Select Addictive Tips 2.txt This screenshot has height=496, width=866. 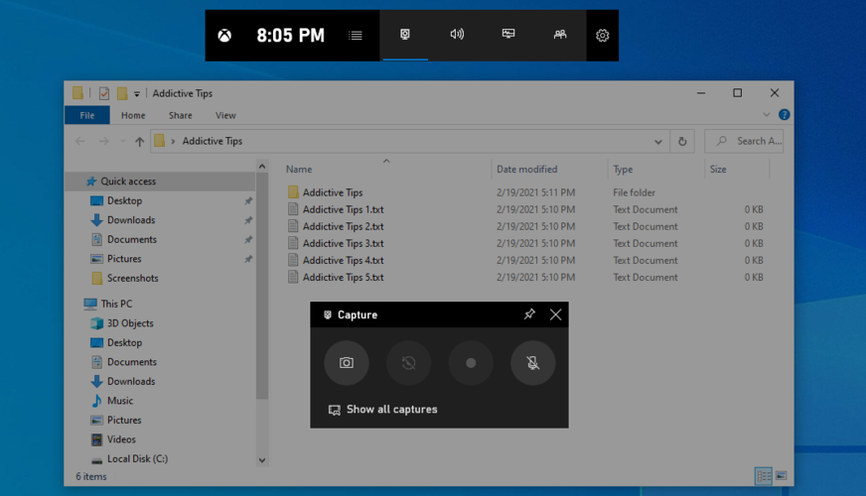(x=525, y=227)
